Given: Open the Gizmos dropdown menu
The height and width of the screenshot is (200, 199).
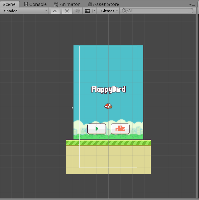Looking at the screenshot, I should point(109,11).
